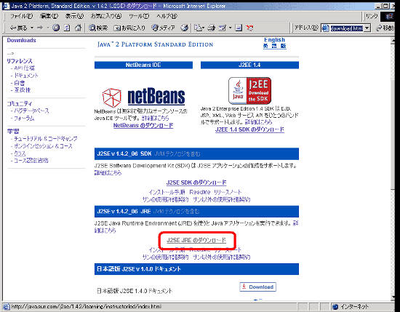Open the バグデータベース sidebar link

[x=31, y=111]
